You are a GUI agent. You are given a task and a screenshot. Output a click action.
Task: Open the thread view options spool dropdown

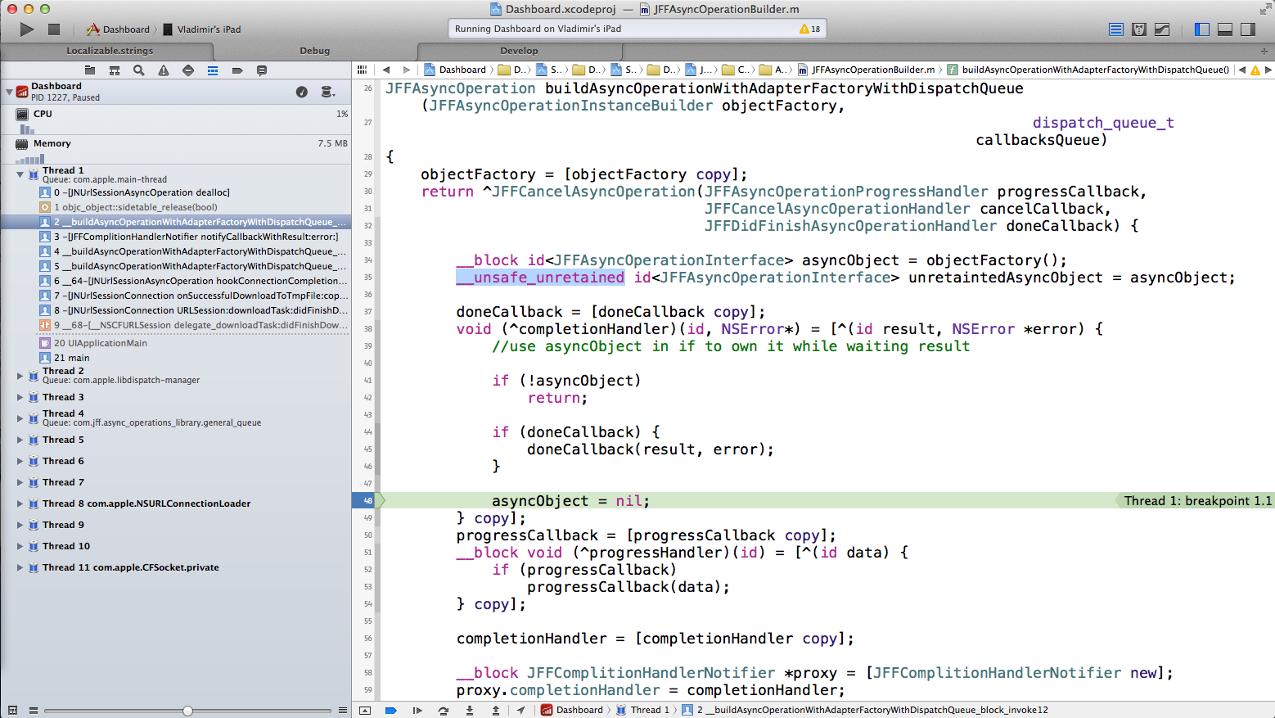point(327,92)
